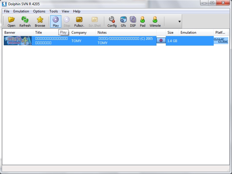232x174 pixels.
Task: Sort by Company column header
Action: tap(82, 33)
